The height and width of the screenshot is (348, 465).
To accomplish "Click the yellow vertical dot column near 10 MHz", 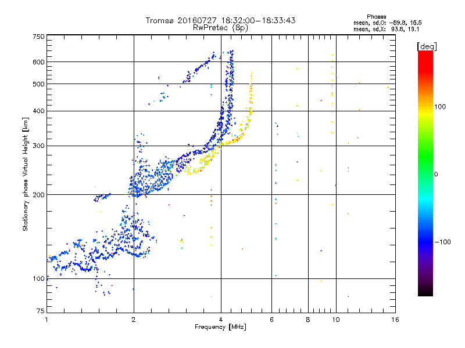I will point(332,93).
